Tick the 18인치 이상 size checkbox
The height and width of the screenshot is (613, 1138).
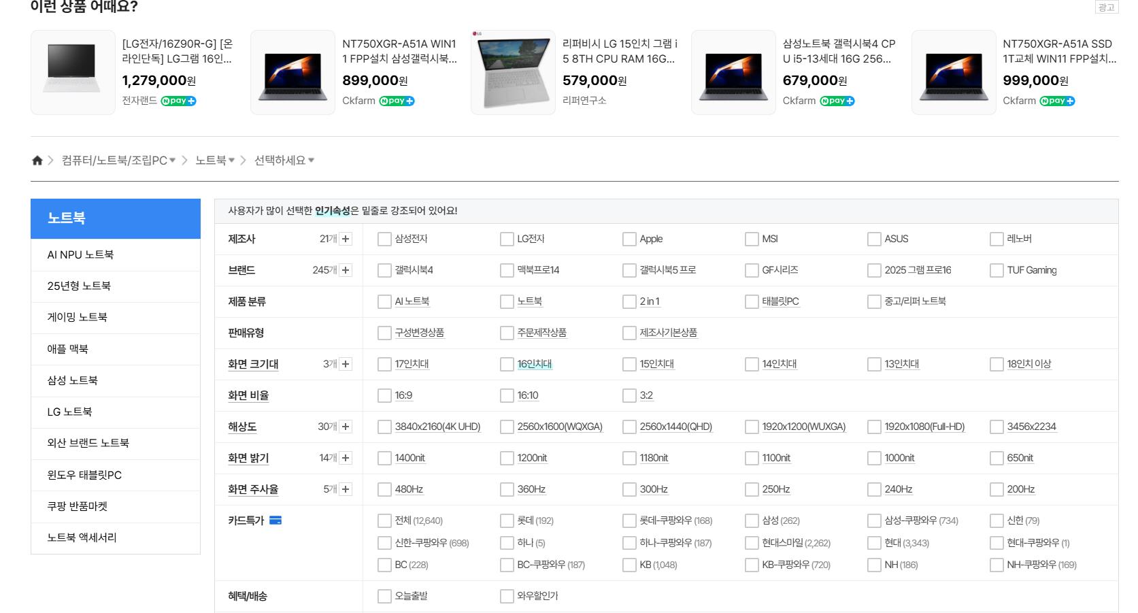coord(997,364)
